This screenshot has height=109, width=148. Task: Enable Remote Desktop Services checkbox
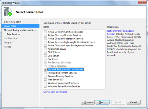click(x=45, y=76)
